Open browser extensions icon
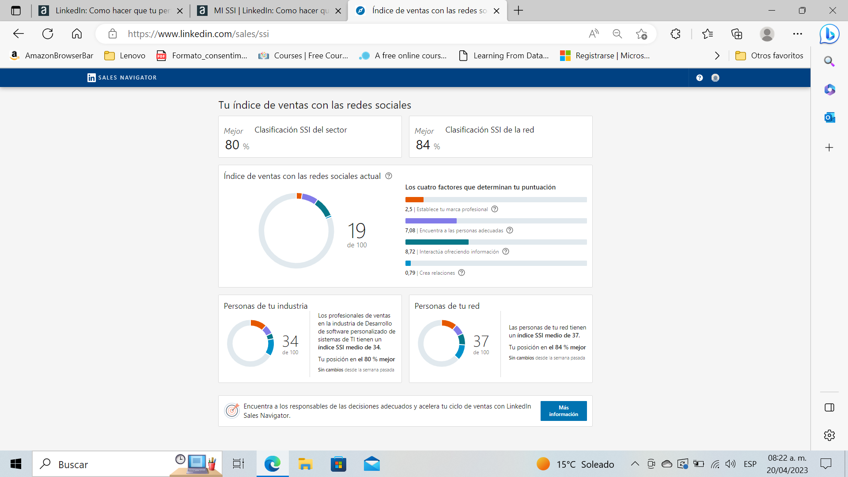The width and height of the screenshot is (848, 477). [675, 34]
